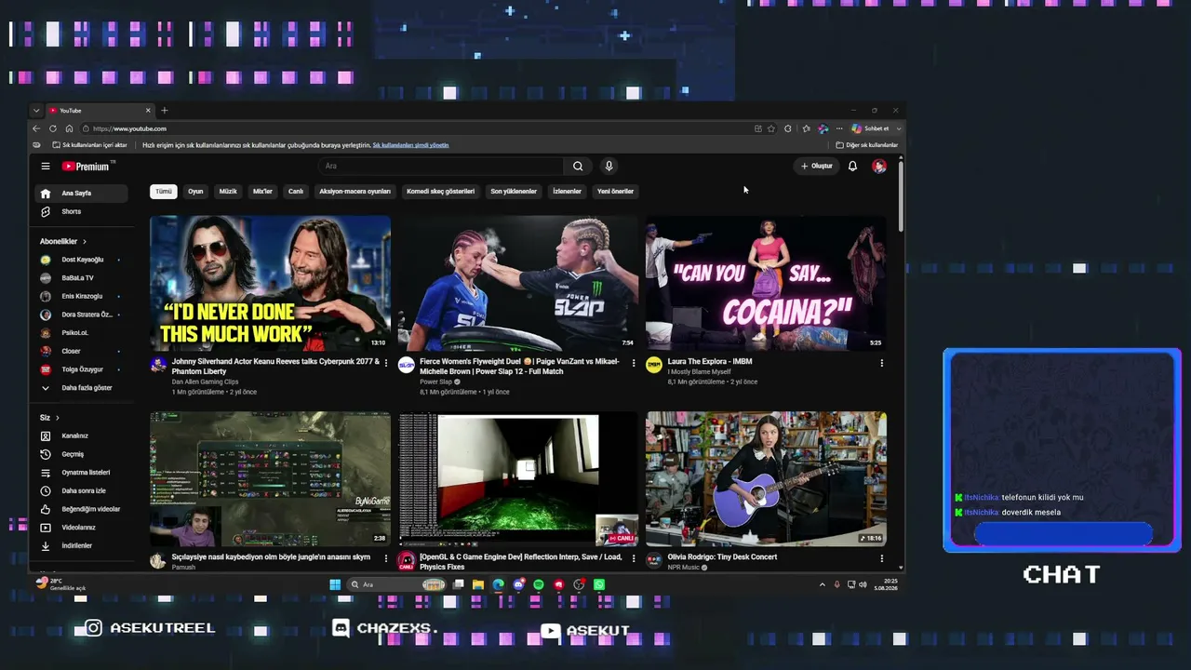The width and height of the screenshot is (1191, 670).
Task: Select the Oyun filter chip
Action: coord(195,192)
